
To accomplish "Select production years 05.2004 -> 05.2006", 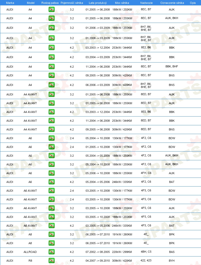I will click(98, 182).
